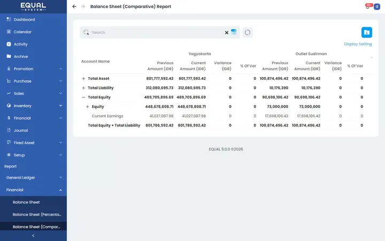
Task: Click Outlet Sudirman previous equity 90,698,106.42
Action: 275,97
